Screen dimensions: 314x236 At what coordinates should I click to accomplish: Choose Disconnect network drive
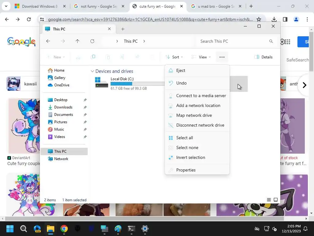[x=197, y=125]
